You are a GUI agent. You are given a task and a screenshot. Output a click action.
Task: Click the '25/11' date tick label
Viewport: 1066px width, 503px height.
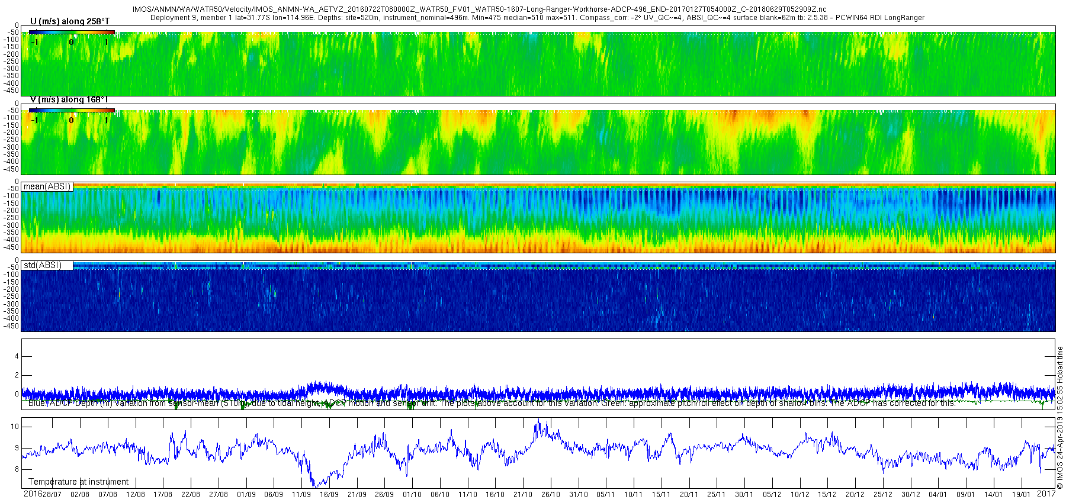point(717,495)
